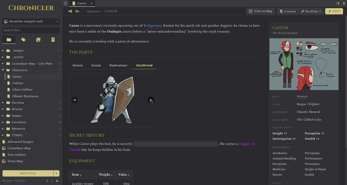Viewport: 347px width, 185px height.
Task: Show next image in the carousel
Action: [x=151, y=100]
